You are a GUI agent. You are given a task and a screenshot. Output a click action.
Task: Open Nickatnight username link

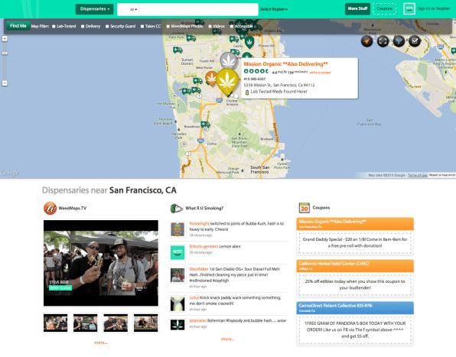pos(199,223)
